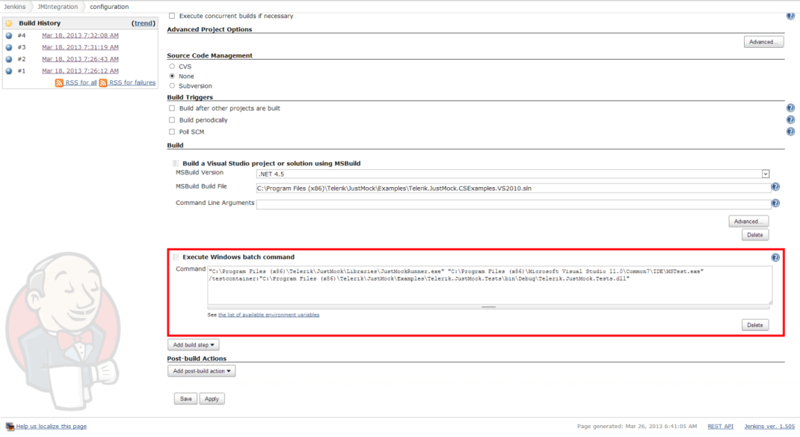Screen dimensions: 800x437
Task: Click help icon beside MSBuild Build File
Action: pos(775,188)
